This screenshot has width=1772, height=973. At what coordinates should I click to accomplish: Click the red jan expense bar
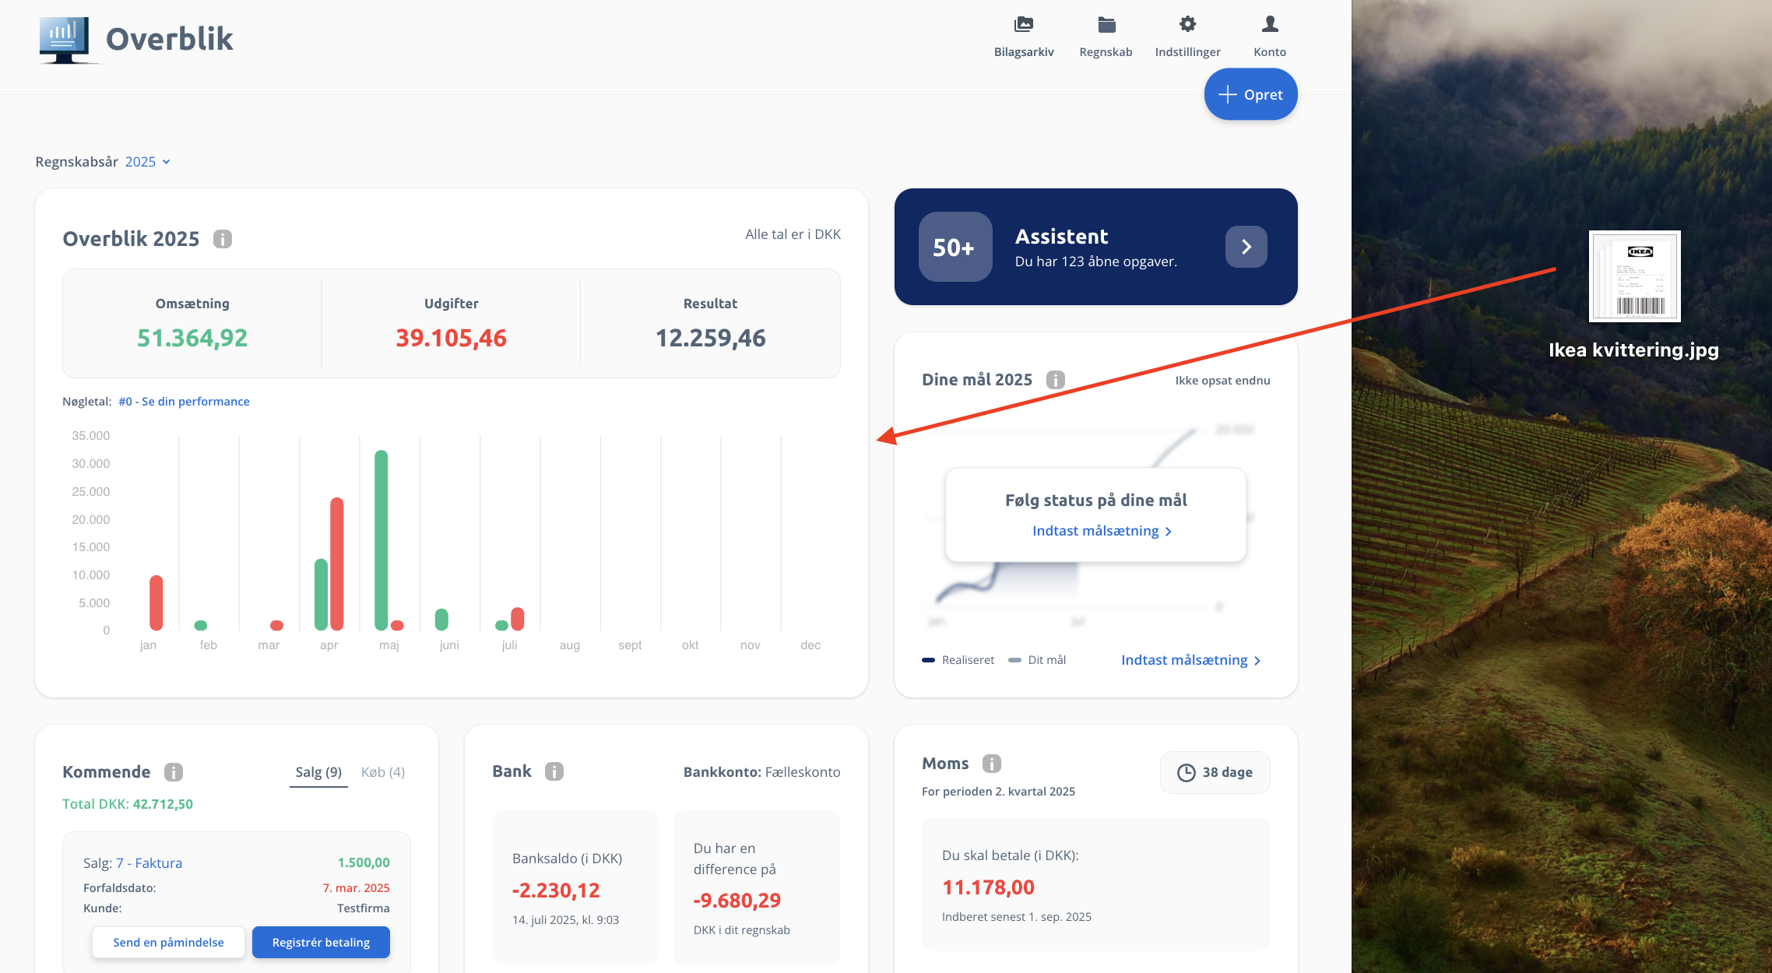(156, 602)
